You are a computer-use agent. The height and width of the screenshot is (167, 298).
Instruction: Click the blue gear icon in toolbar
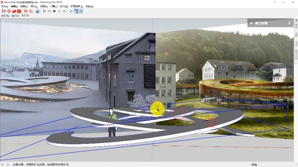point(81,11)
